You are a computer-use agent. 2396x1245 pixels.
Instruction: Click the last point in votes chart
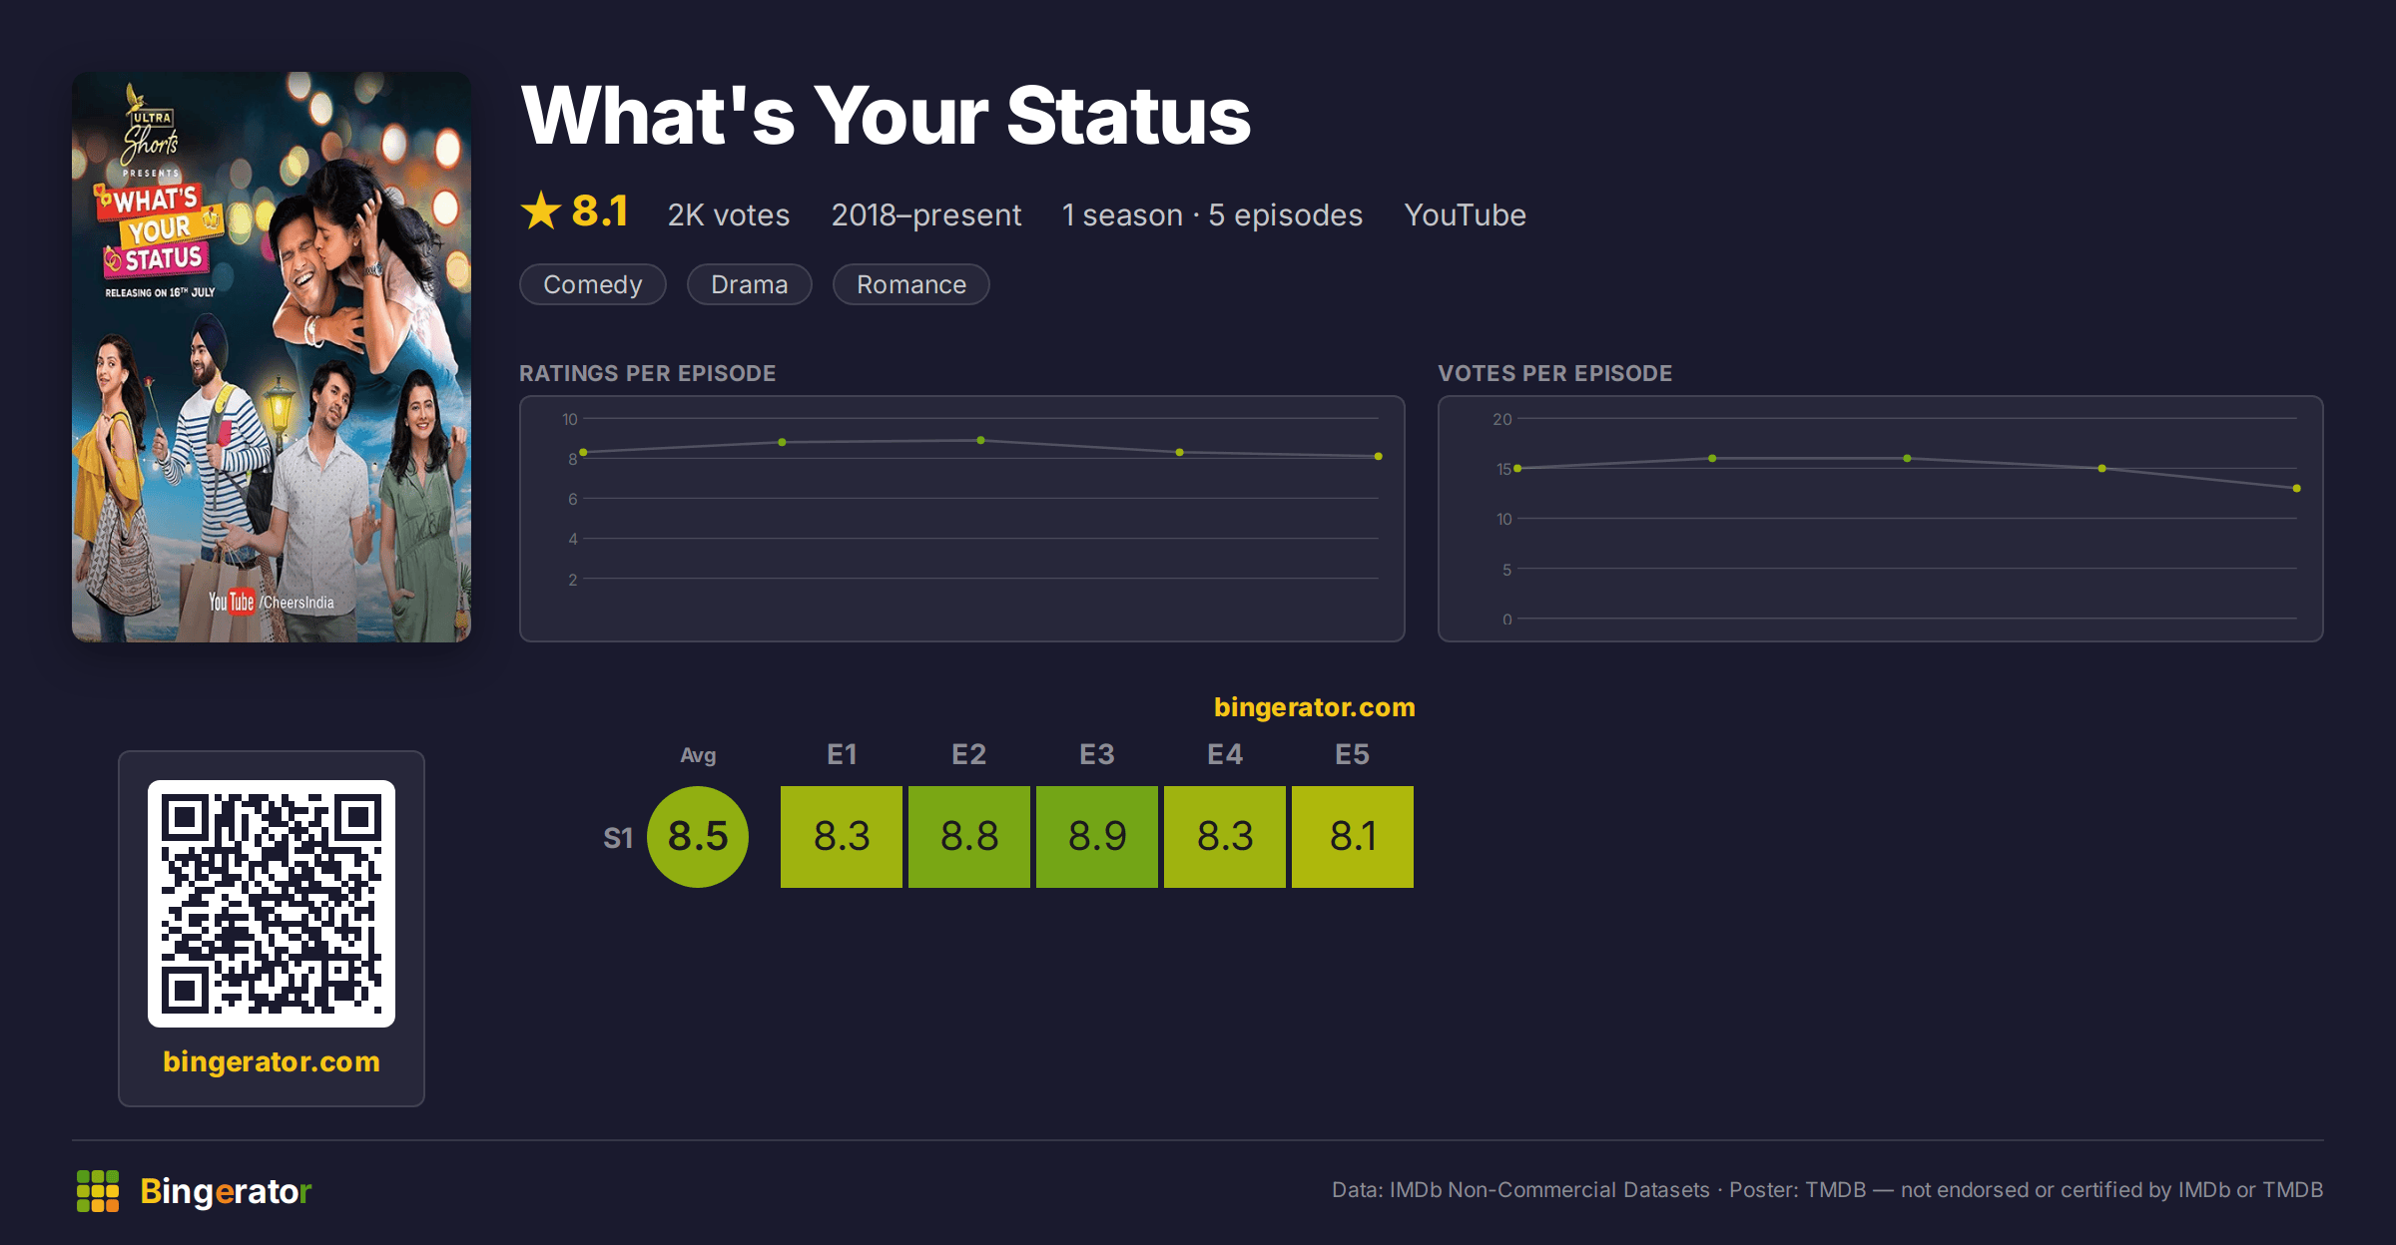2297,488
